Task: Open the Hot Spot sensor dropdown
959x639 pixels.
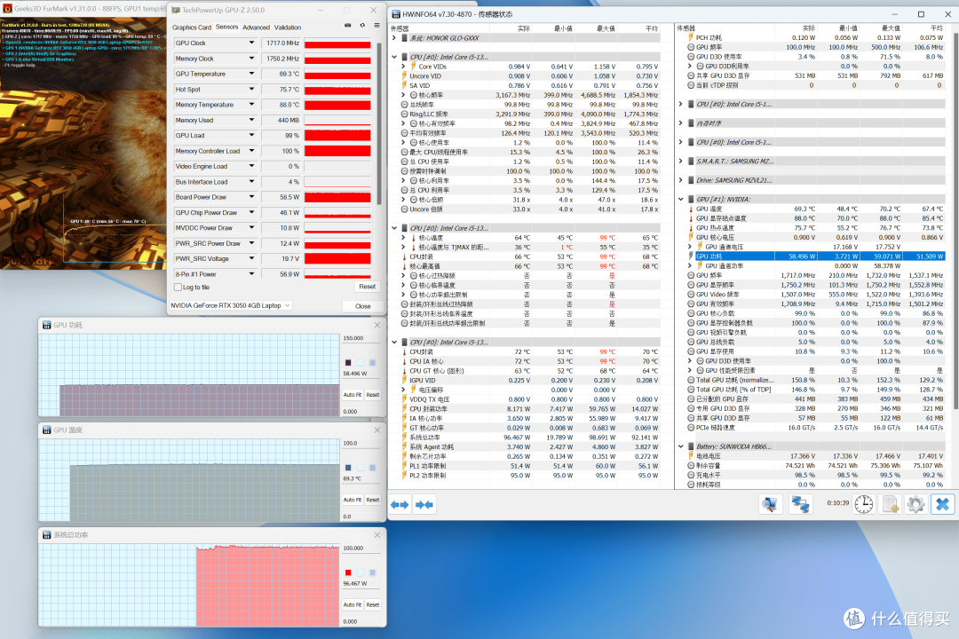Action: point(251,90)
